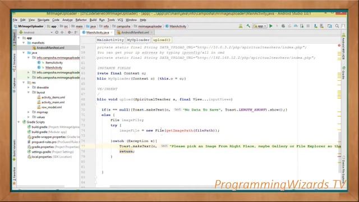Open the Gradle tool window side tab
This screenshot has width=359, height=202.
(x=343, y=72)
